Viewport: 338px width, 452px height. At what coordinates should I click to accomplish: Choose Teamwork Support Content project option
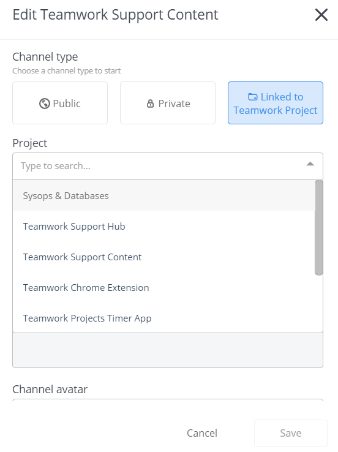pyautogui.click(x=164, y=257)
